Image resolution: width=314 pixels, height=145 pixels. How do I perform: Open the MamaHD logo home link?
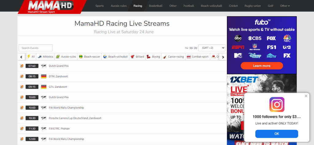tap(52, 7)
